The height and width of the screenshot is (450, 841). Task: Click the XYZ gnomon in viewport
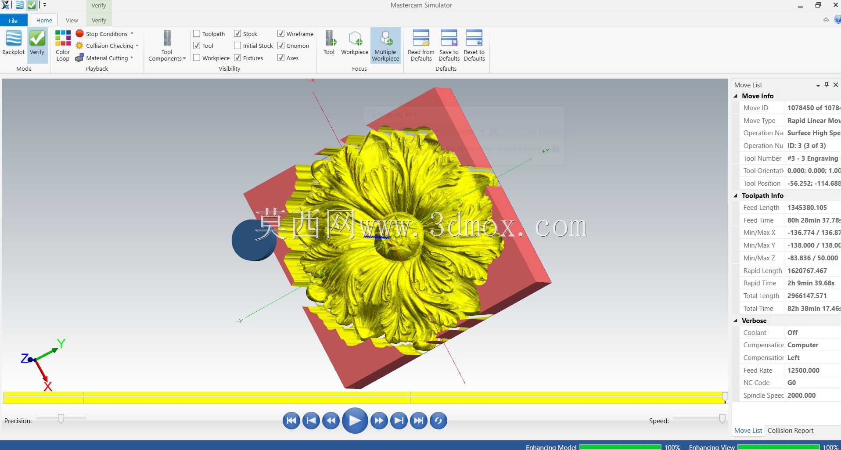pyautogui.click(x=44, y=364)
